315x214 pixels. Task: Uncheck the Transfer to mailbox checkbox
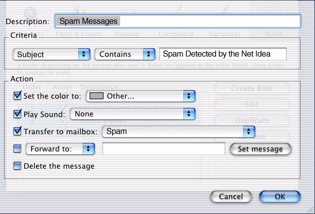coord(17,131)
